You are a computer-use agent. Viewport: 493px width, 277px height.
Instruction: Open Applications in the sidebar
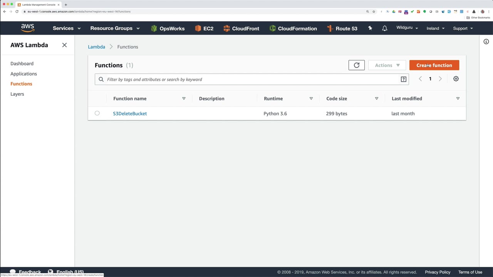(x=23, y=74)
